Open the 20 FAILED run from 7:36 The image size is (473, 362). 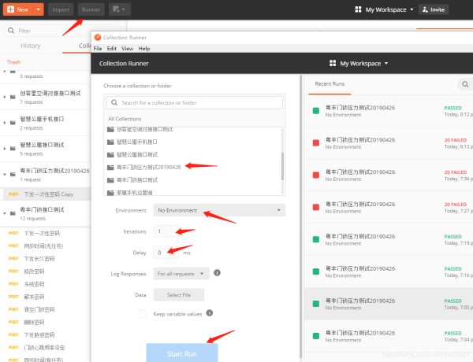pyautogui.click(x=388, y=175)
